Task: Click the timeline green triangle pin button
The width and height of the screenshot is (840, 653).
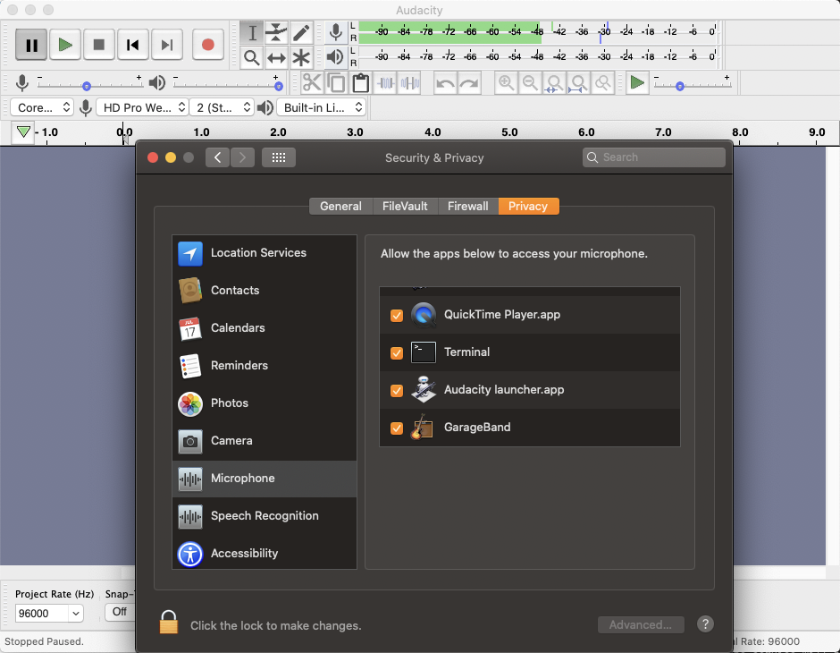Action: [23, 131]
